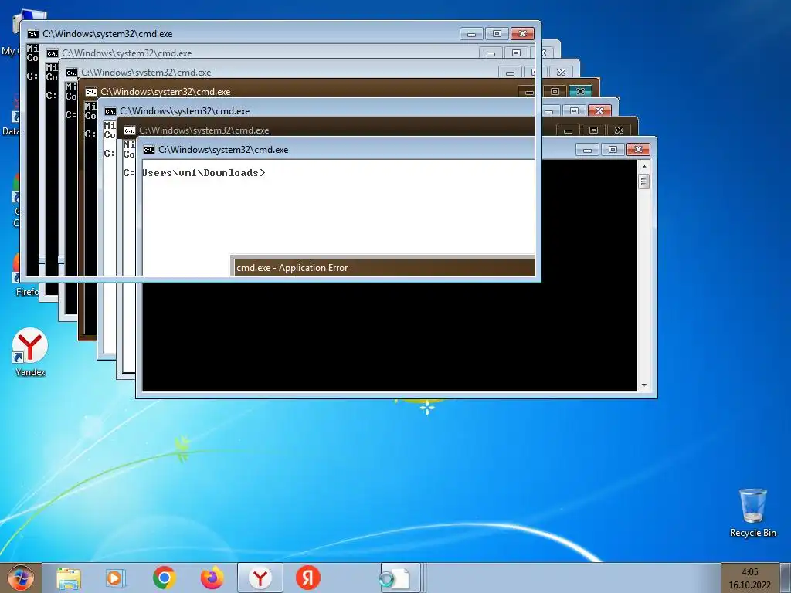Minimize the second cascaded cmd window
791x593 pixels.
tap(491, 53)
